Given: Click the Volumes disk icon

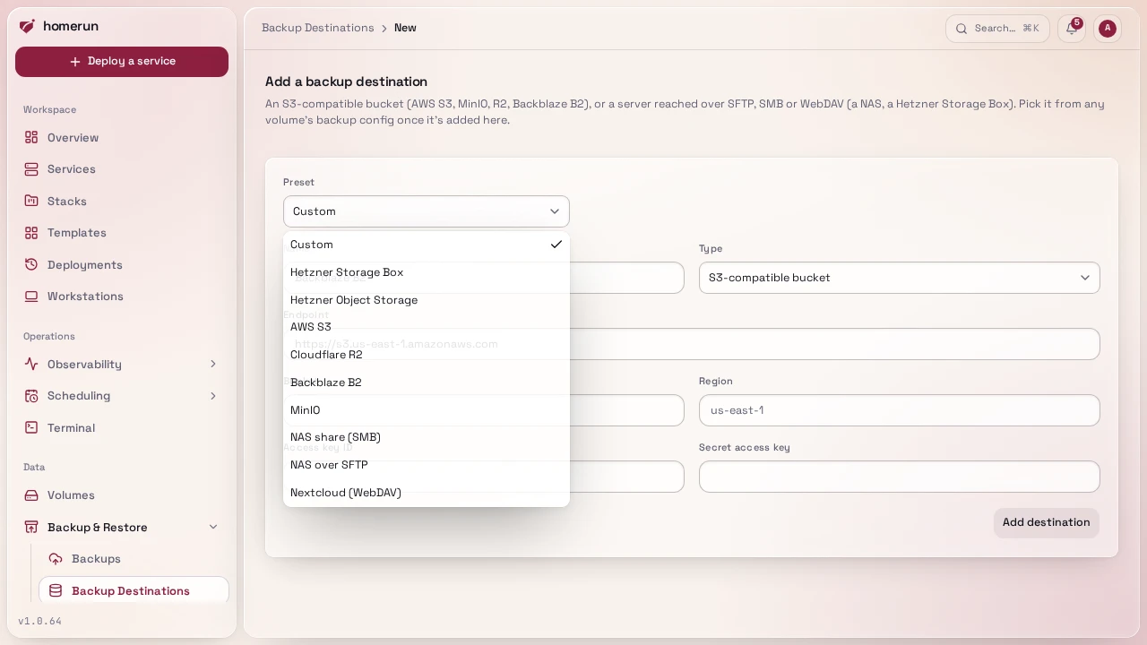Looking at the screenshot, I should [31, 495].
